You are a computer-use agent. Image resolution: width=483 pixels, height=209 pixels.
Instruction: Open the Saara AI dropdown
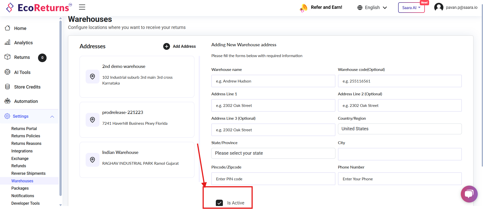[411, 8]
